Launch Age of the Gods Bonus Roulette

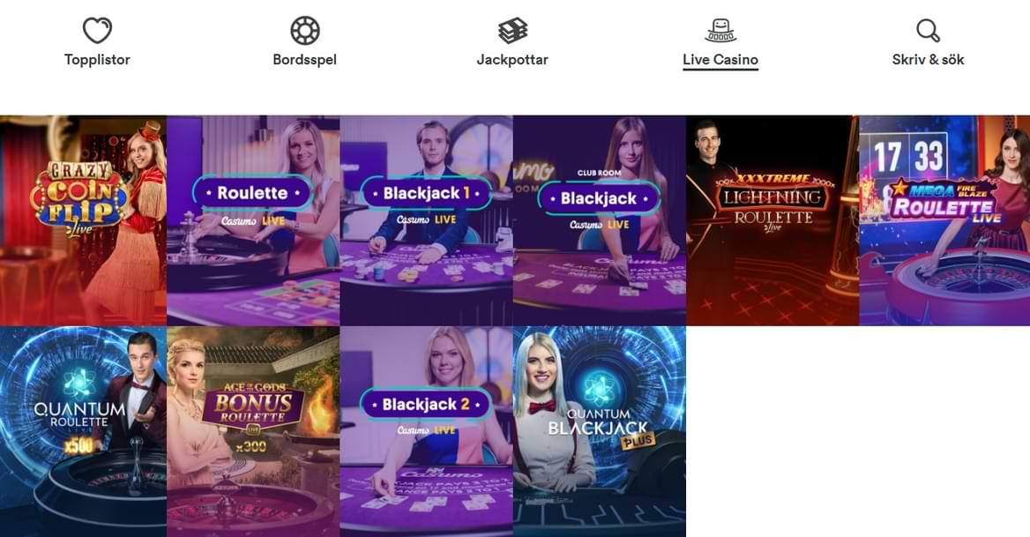tap(253, 432)
